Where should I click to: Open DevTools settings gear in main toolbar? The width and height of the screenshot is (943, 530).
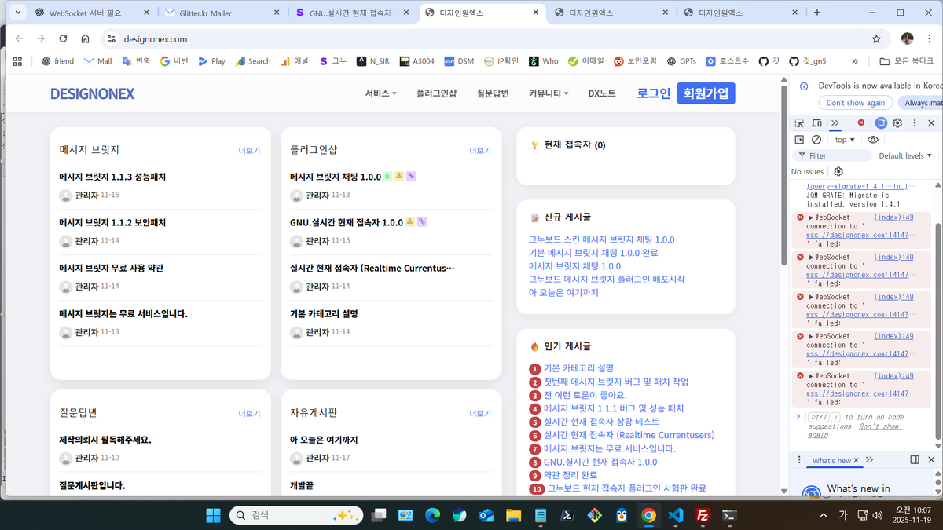coord(897,123)
